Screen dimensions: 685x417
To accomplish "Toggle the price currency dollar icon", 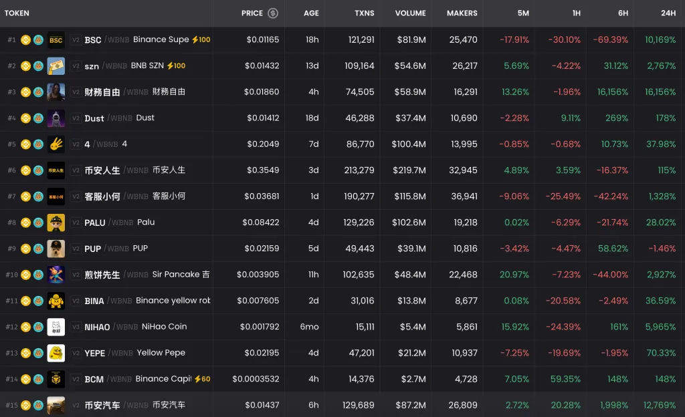I will pos(273,13).
